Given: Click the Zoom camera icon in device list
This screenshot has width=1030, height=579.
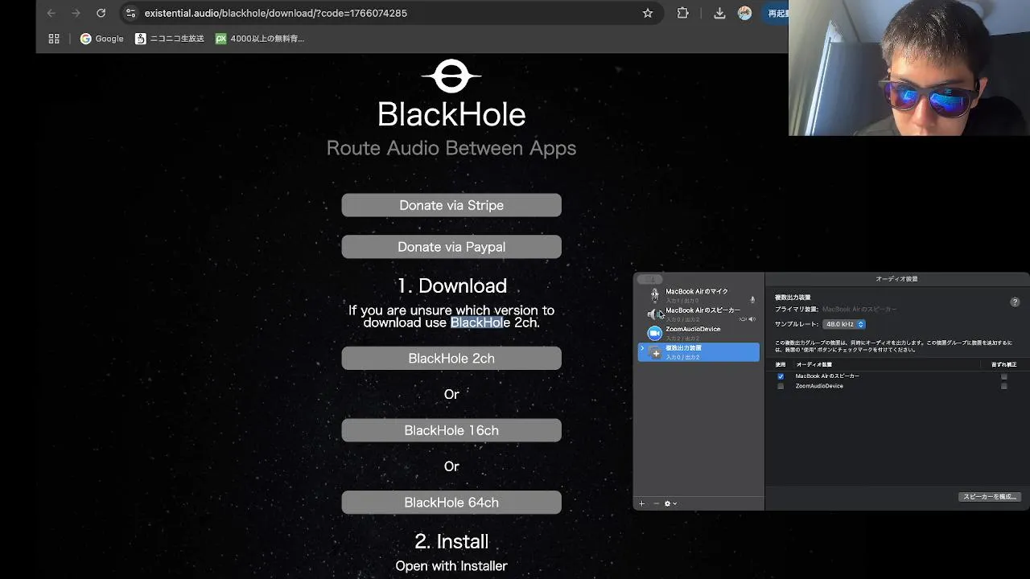Looking at the screenshot, I should click(x=655, y=333).
